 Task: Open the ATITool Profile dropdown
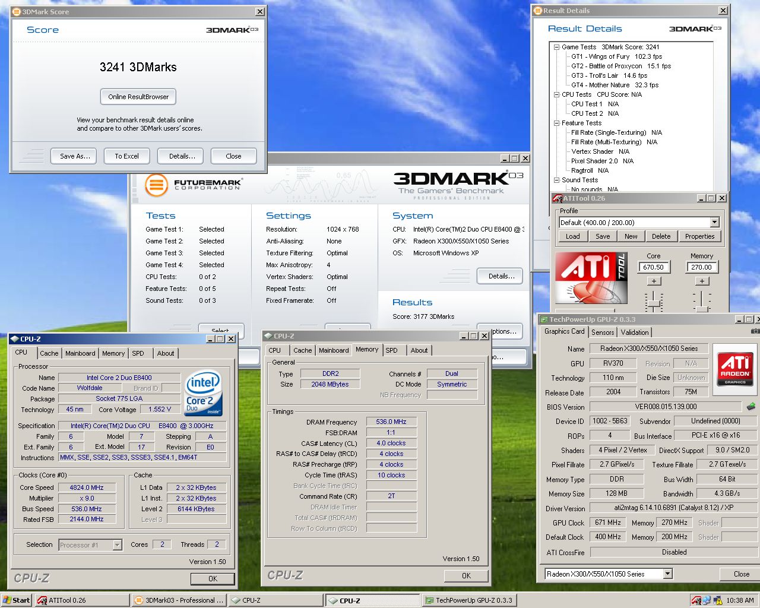(714, 223)
